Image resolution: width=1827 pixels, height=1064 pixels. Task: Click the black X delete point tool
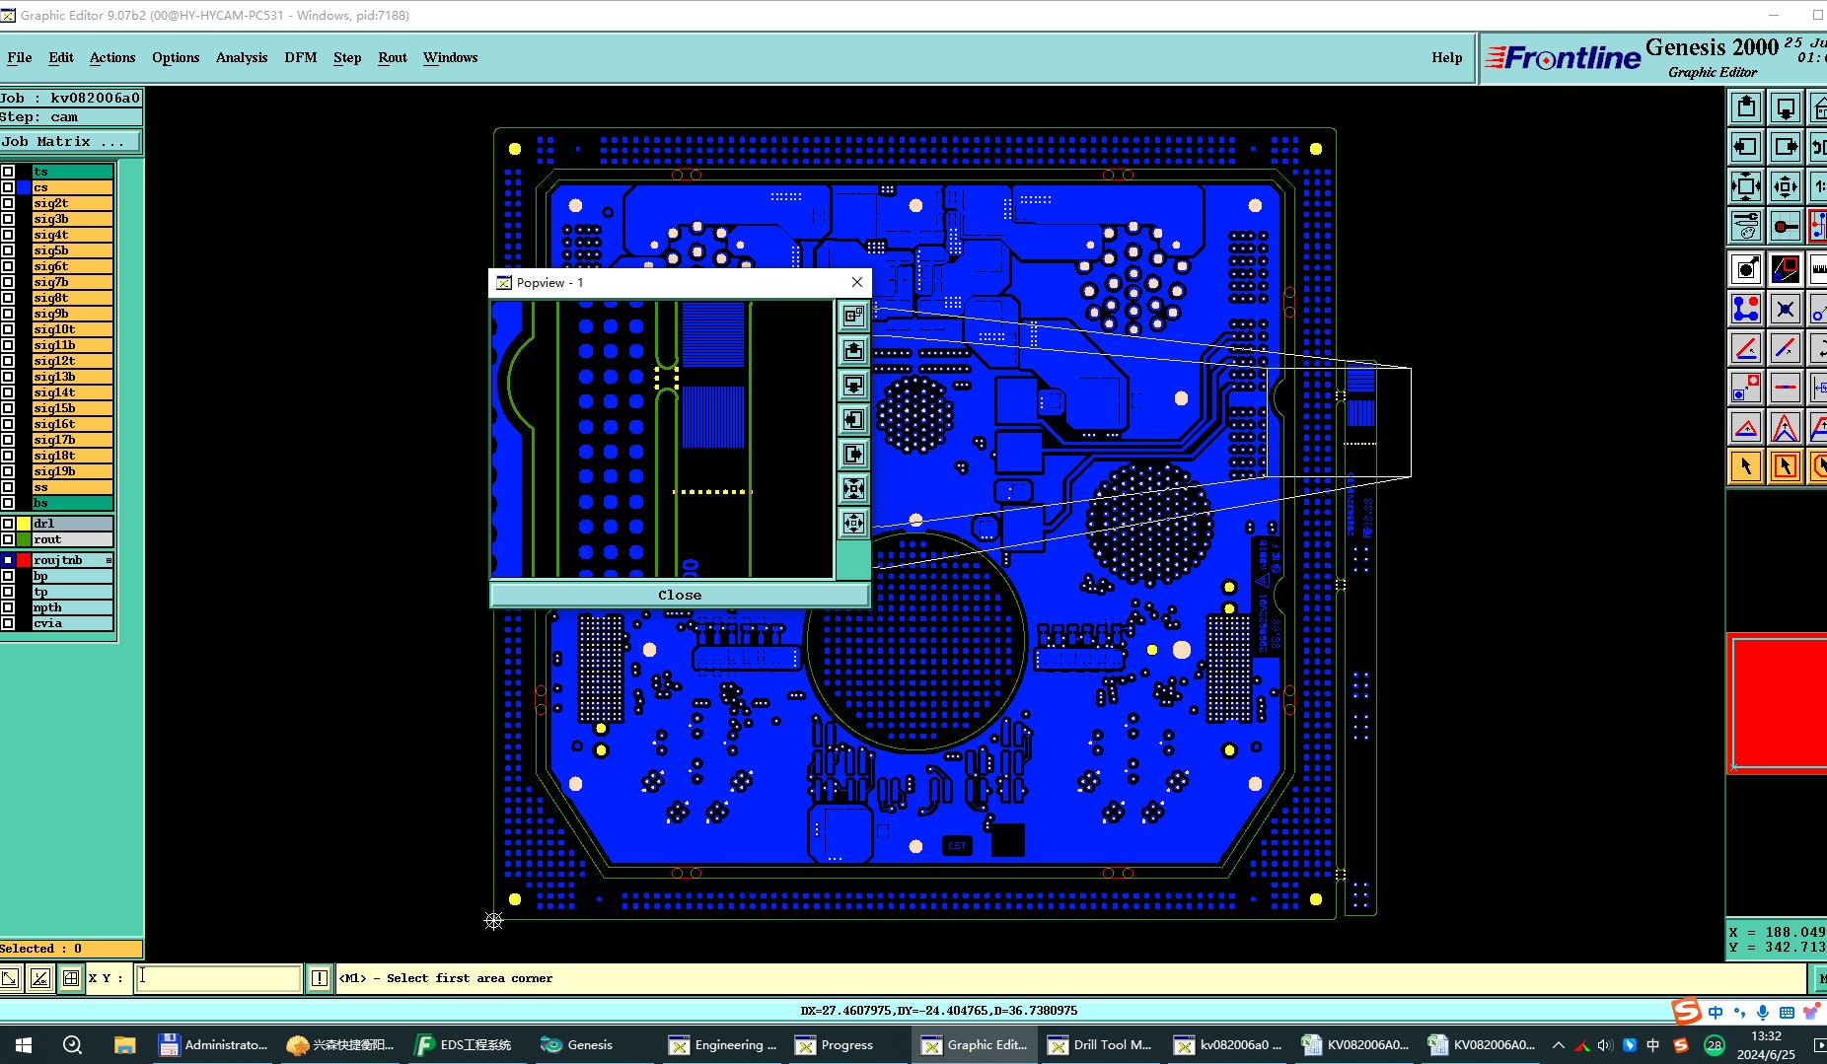pos(1785,309)
